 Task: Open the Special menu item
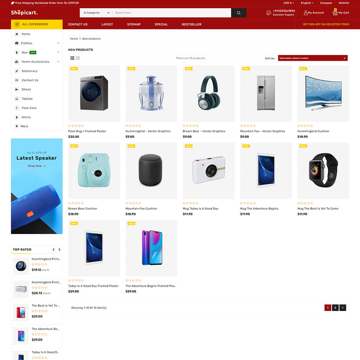(x=161, y=24)
